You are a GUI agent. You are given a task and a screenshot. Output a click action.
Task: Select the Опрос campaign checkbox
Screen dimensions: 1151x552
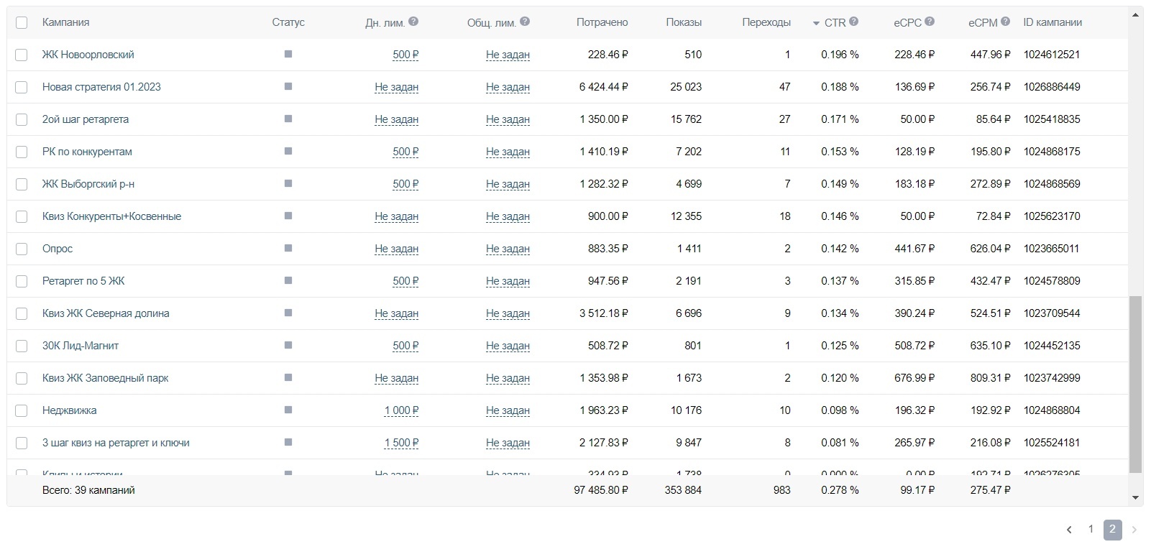(22, 249)
